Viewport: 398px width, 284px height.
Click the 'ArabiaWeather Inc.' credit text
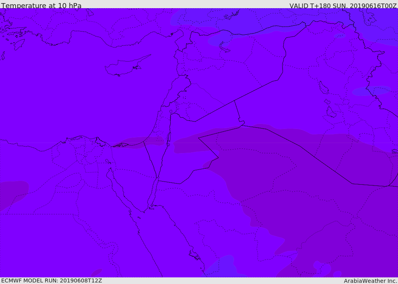coord(371,281)
